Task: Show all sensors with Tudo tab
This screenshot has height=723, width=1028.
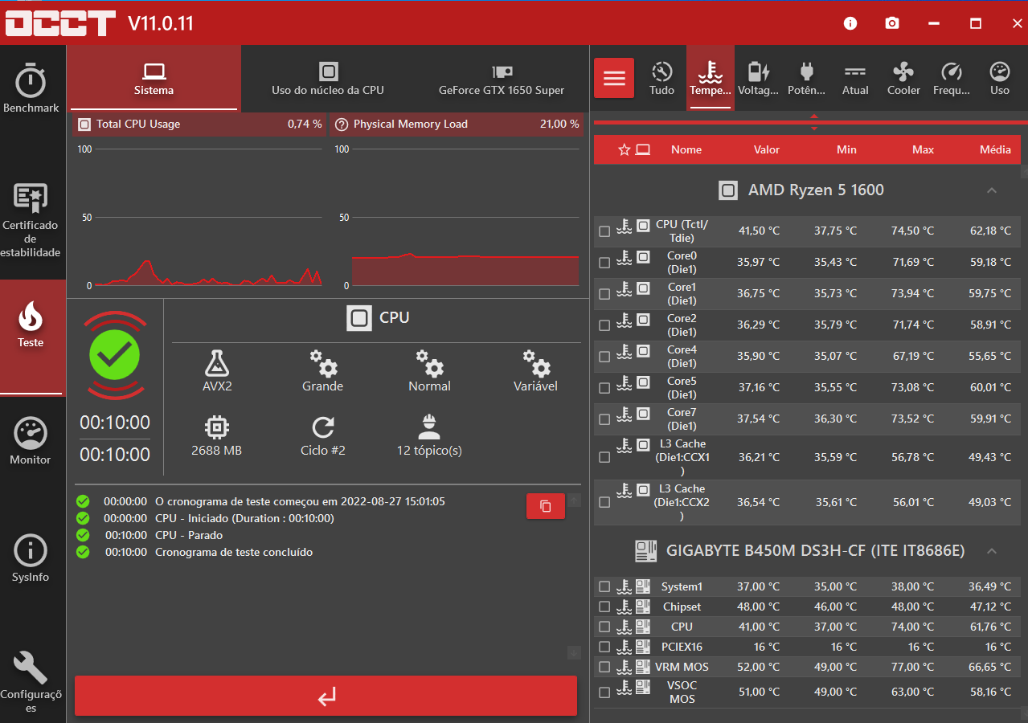Action: pos(662,78)
